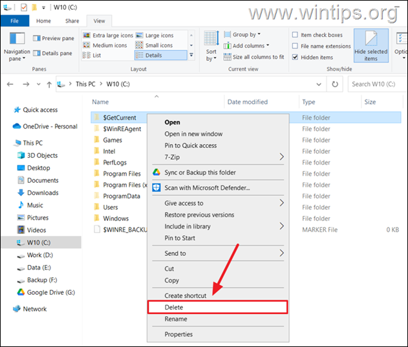Choose Scan with Microsoft Defender
This screenshot has height=347, width=408.
[218, 188]
